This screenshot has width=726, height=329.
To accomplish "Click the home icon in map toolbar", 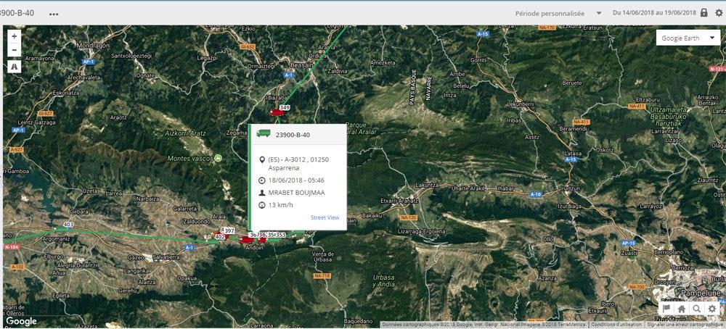I will [682, 309].
